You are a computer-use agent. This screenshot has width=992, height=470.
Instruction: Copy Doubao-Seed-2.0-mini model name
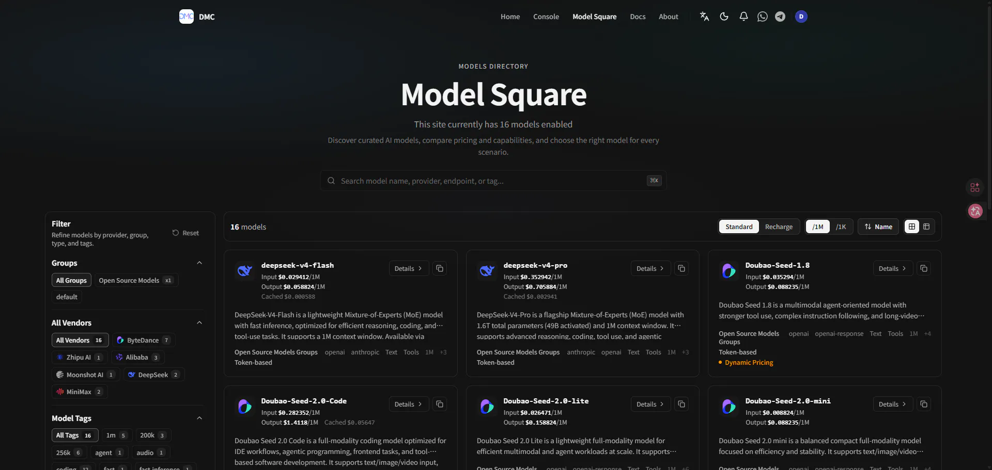pos(924,404)
